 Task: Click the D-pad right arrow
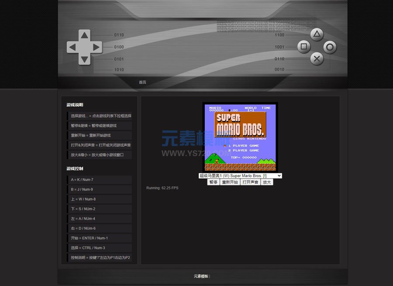97,47
